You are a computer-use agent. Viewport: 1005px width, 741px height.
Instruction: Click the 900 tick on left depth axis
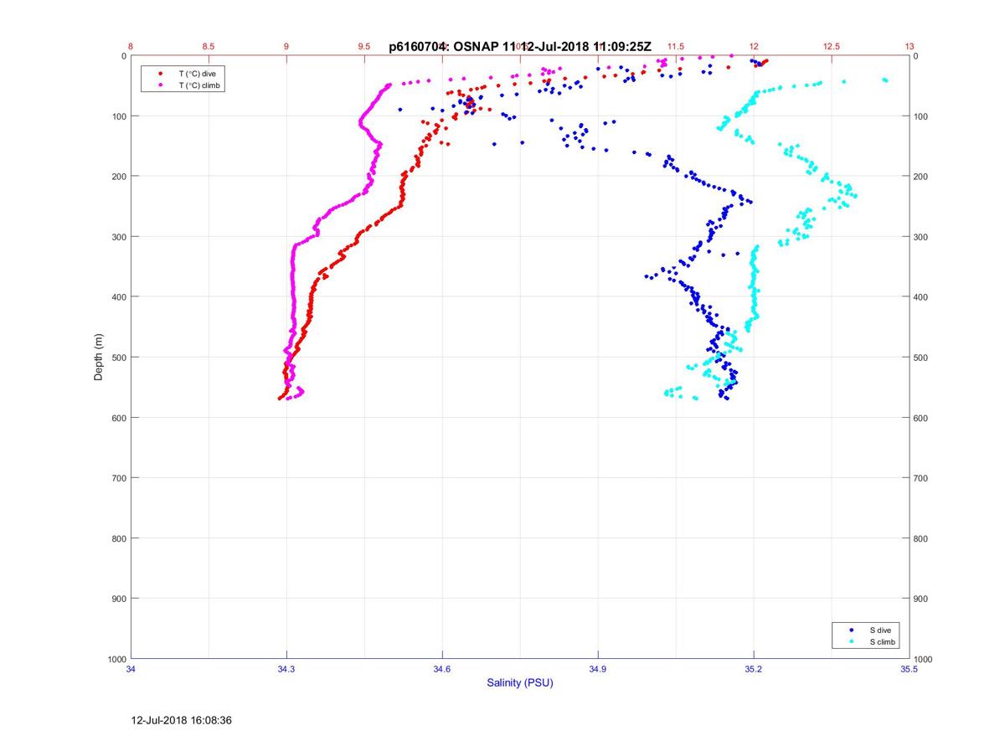click(120, 599)
